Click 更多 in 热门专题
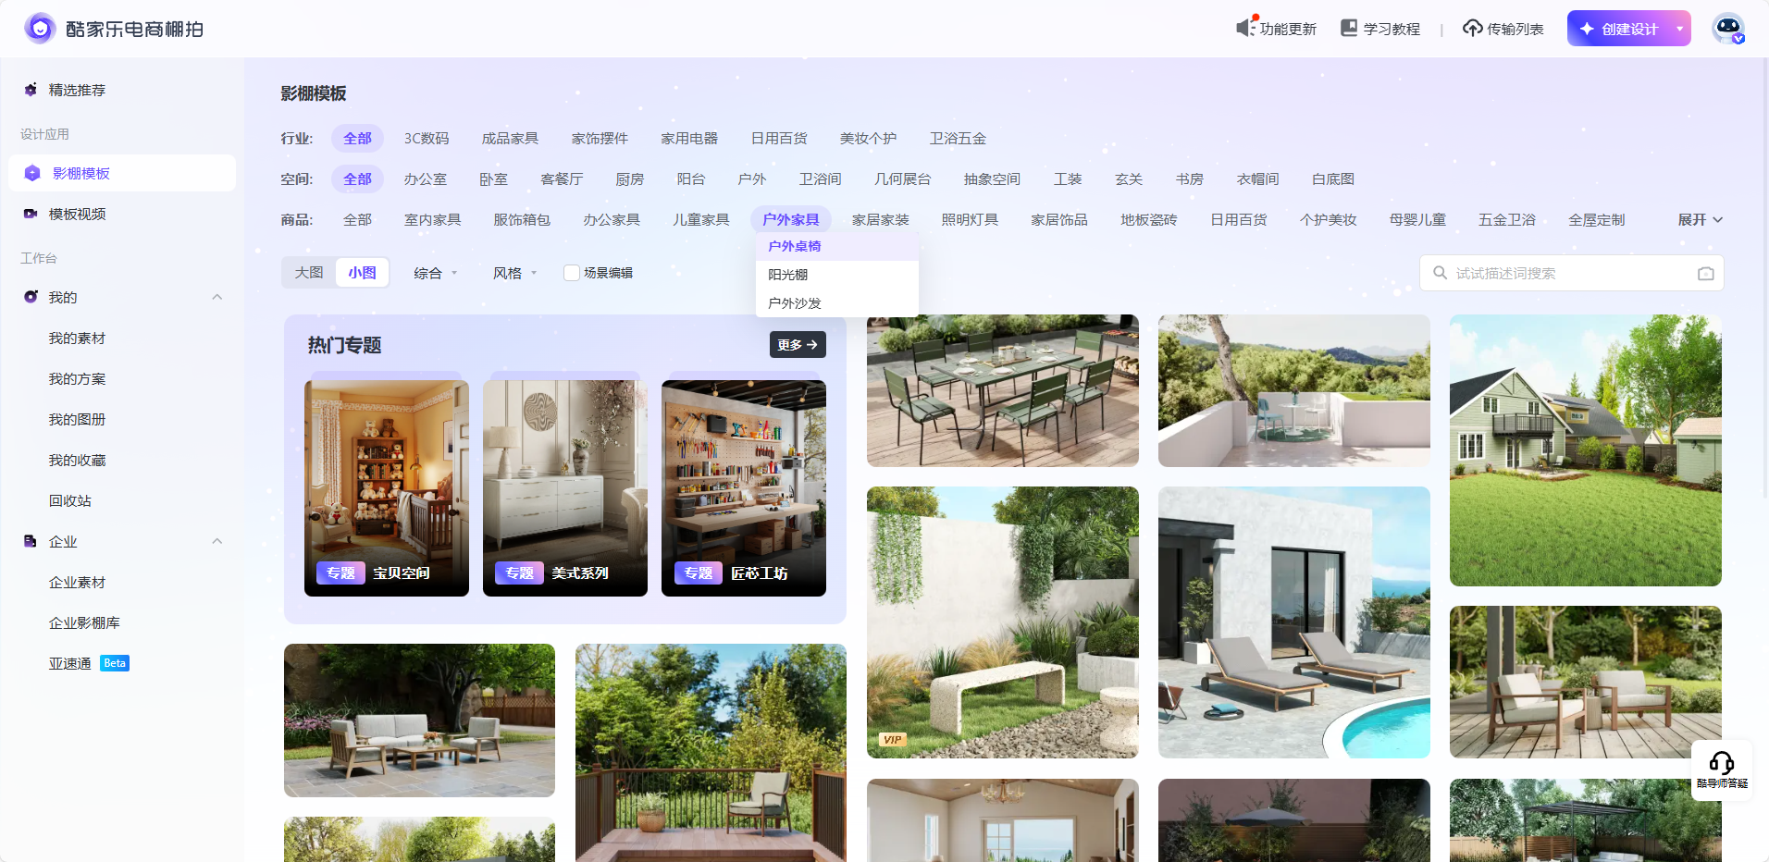This screenshot has width=1769, height=862. pos(798,345)
